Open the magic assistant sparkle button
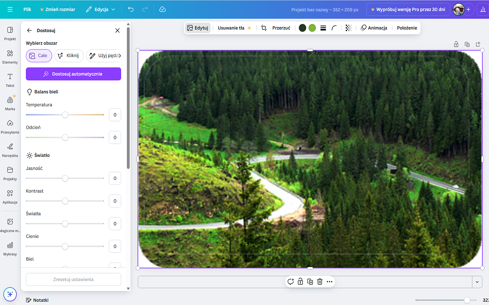This screenshot has width=489, height=305. (10, 294)
